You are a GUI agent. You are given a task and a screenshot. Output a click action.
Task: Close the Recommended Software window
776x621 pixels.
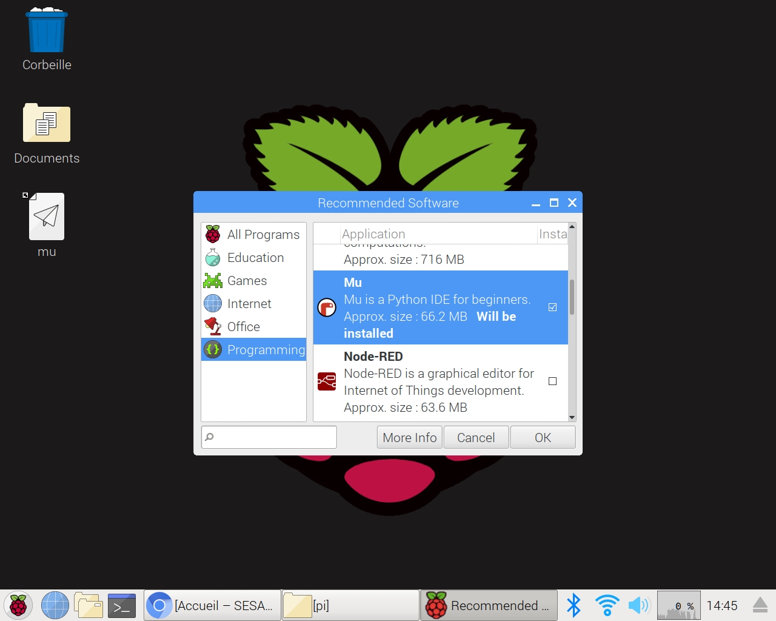(x=572, y=203)
